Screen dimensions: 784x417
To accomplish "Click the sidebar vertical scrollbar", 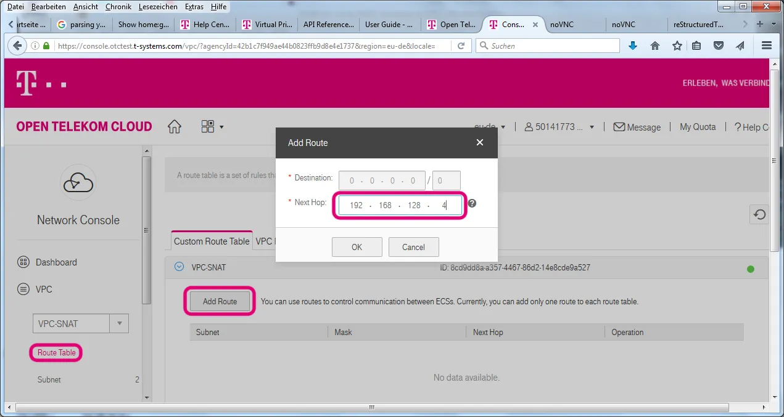I will [146, 230].
